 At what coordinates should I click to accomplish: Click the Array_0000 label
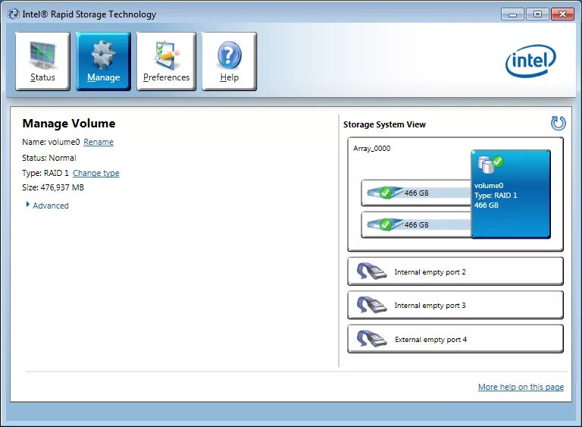pyautogui.click(x=371, y=149)
